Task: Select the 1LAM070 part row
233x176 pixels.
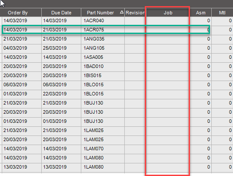Action: pyautogui.click(x=117, y=149)
